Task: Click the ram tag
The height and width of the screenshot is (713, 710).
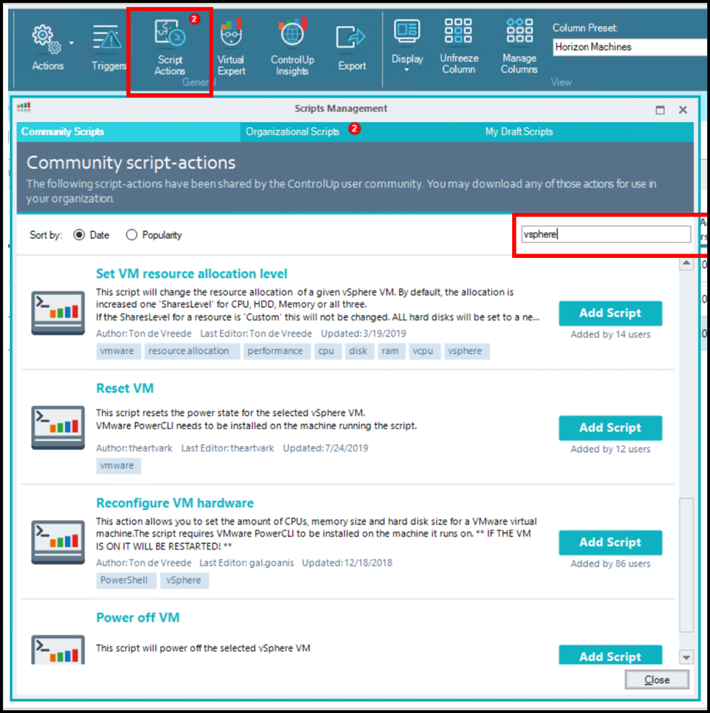Action: pos(391,351)
